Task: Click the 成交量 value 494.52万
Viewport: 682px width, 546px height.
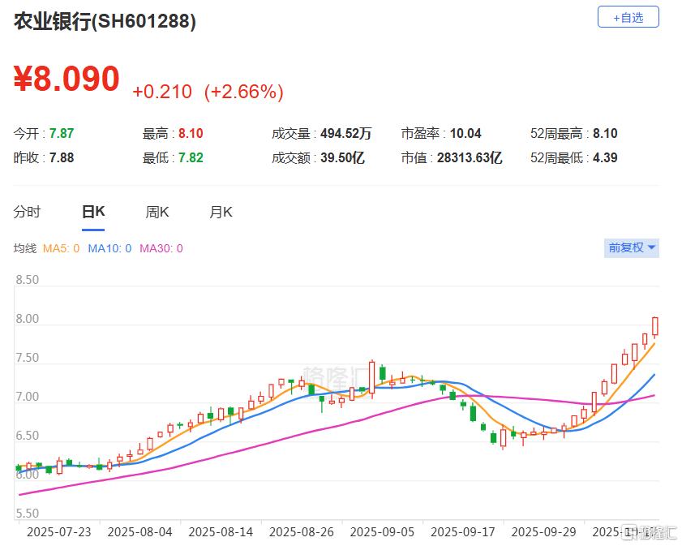Action: point(345,133)
